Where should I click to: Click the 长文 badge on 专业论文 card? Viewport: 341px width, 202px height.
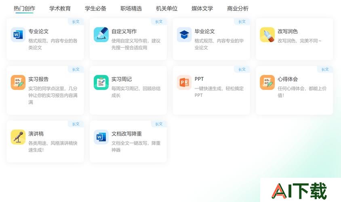pyautogui.click(x=76, y=21)
